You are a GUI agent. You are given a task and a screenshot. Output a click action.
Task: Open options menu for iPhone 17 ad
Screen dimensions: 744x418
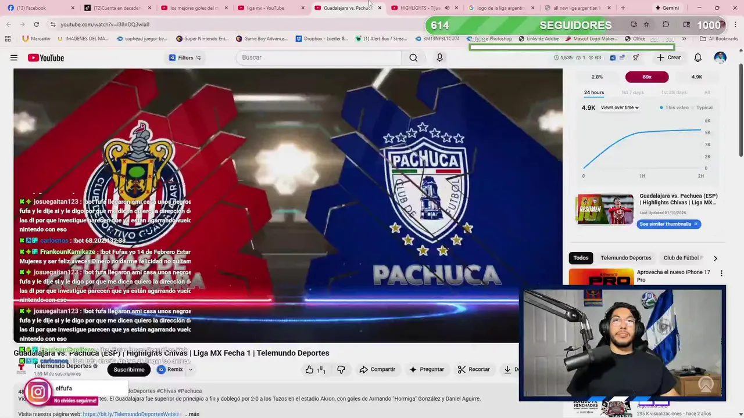pos(721,273)
